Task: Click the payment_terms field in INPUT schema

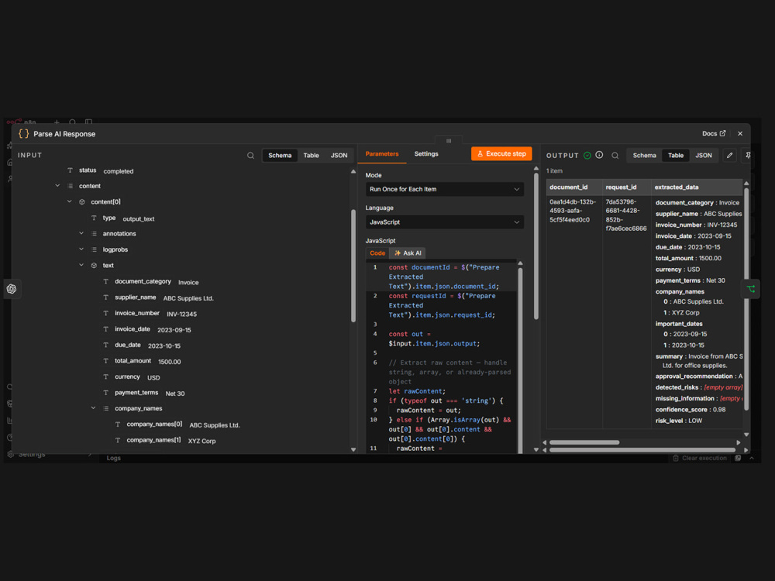Action: (x=136, y=393)
